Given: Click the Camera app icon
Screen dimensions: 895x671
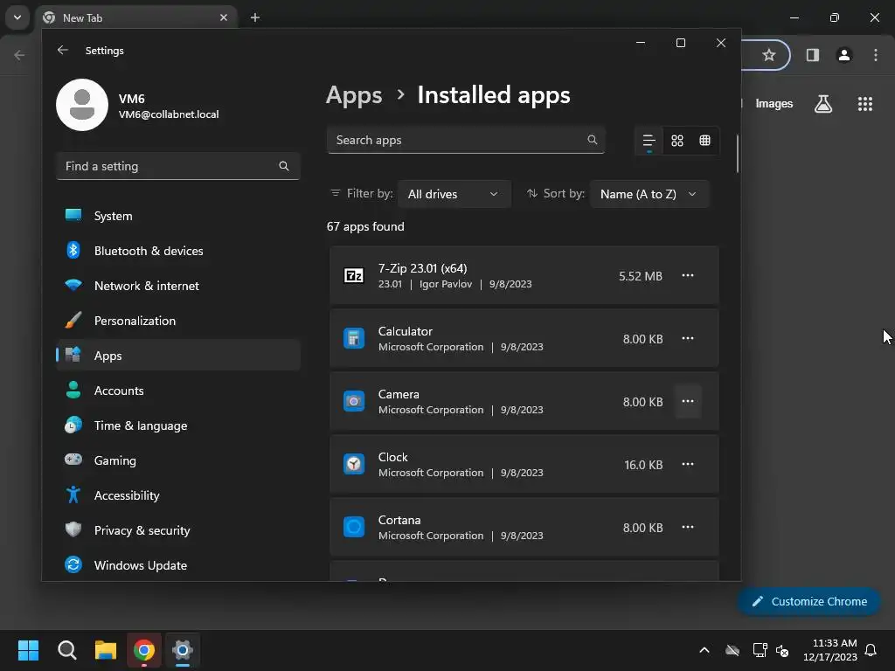Looking at the screenshot, I should coord(354,401).
